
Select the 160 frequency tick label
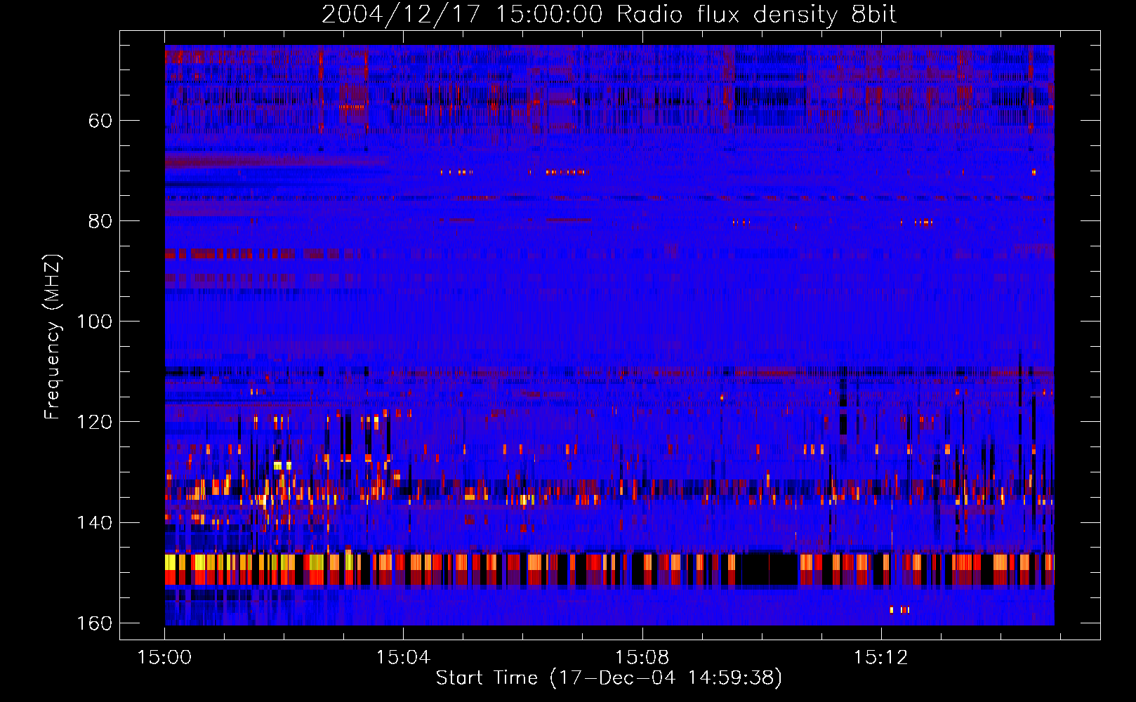pyautogui.click(x=95, y=623)
